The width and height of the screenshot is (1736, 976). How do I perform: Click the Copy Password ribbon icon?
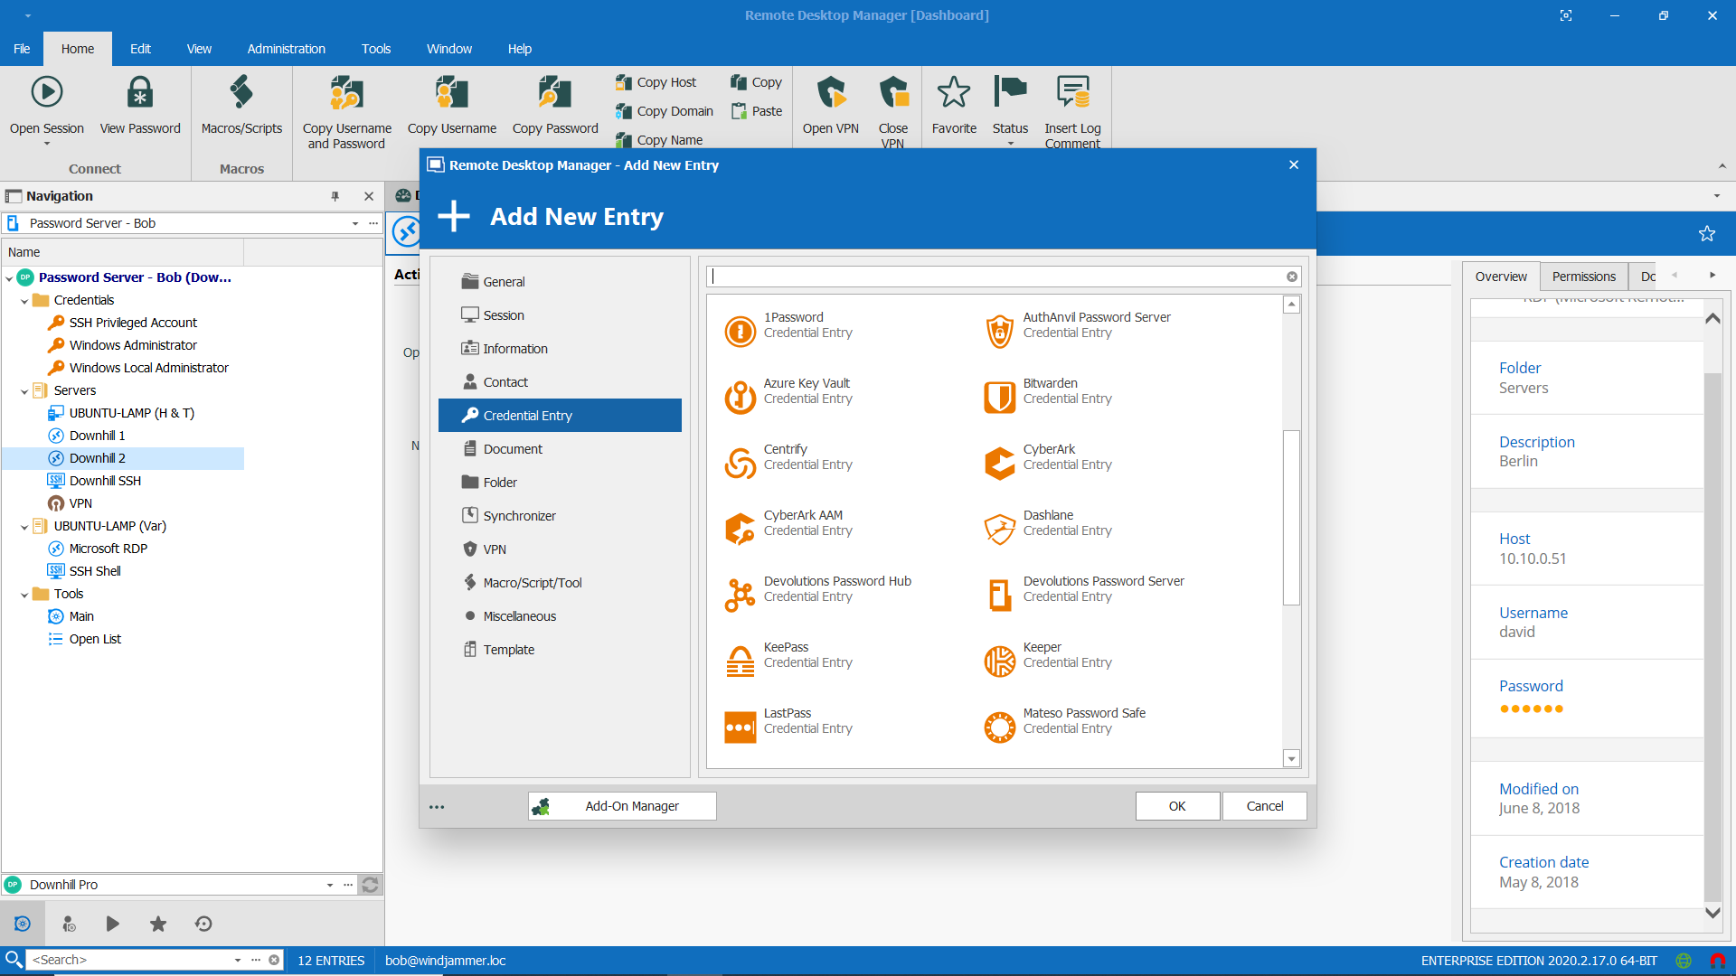point(555,92)
